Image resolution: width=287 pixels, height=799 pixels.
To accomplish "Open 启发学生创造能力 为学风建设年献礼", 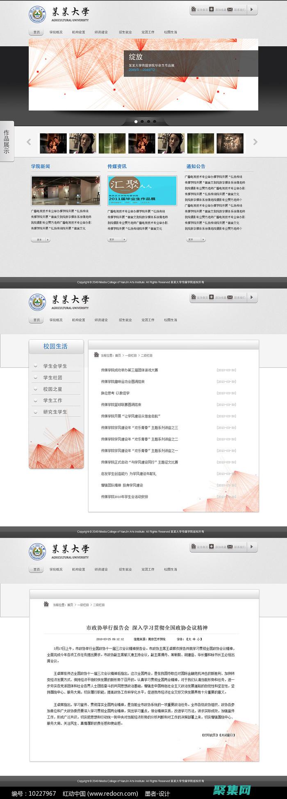I will [x=128, y=474].
